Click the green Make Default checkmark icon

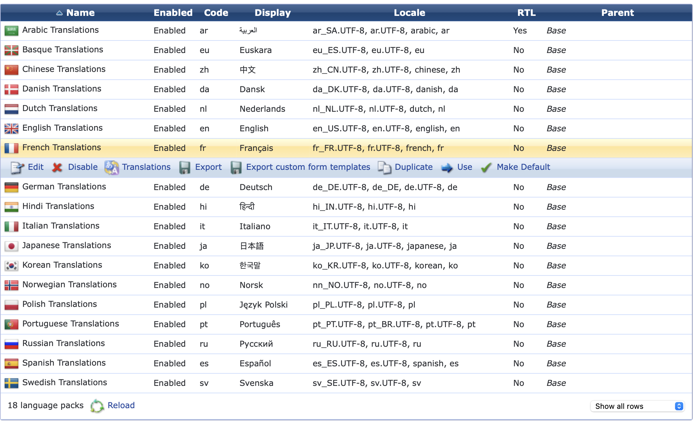[x=486, y=167]
